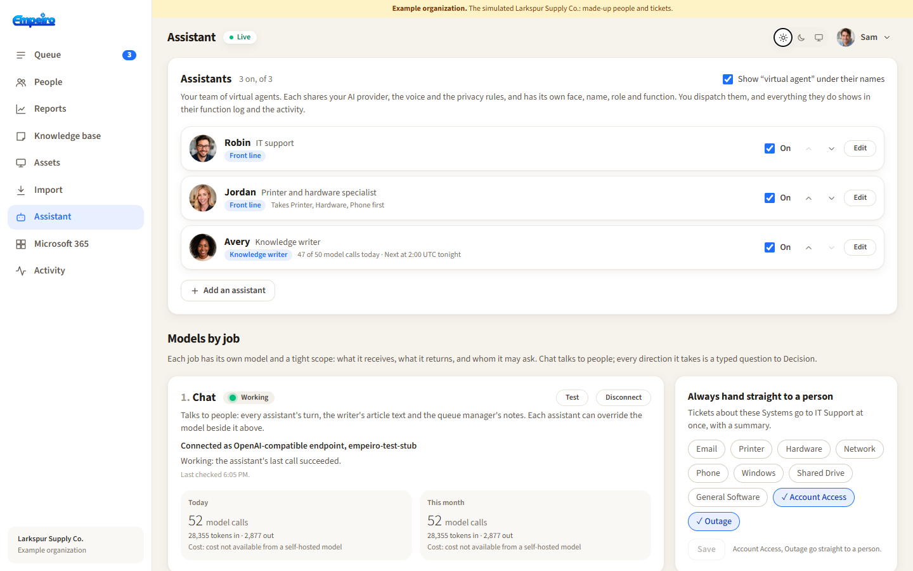Viewport: 913px width, 571px height.
Task: Click Avery's avatar photo
Action: (203, 247)
